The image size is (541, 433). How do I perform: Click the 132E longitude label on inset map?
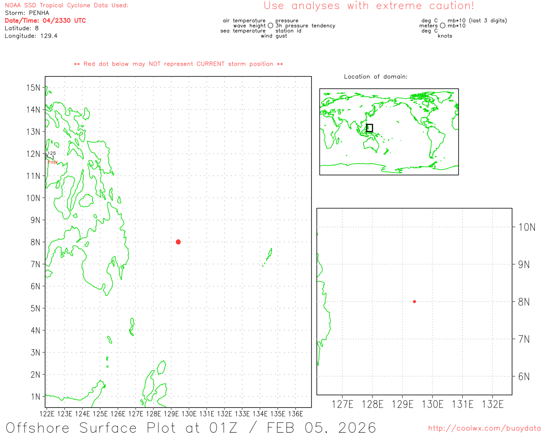tap(492, 404)
